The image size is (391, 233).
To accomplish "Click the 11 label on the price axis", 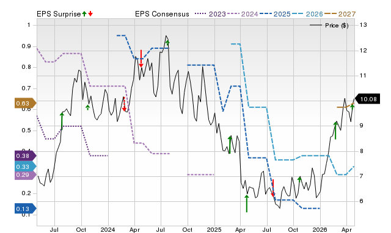I will click(364, 76).
